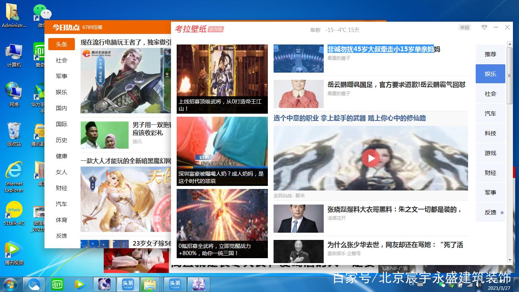Select 体育 tab in 今日热点 window
Viewport: 519px width, 292px height.
tap(62, 220)
